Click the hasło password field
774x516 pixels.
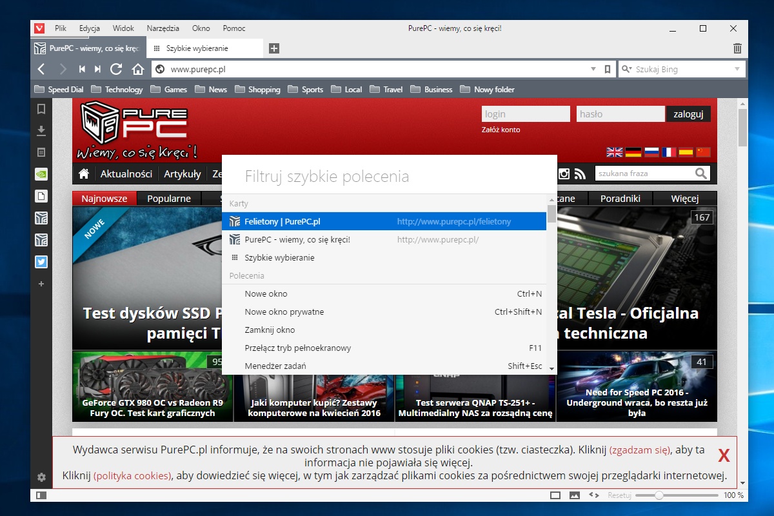[620, 114]
